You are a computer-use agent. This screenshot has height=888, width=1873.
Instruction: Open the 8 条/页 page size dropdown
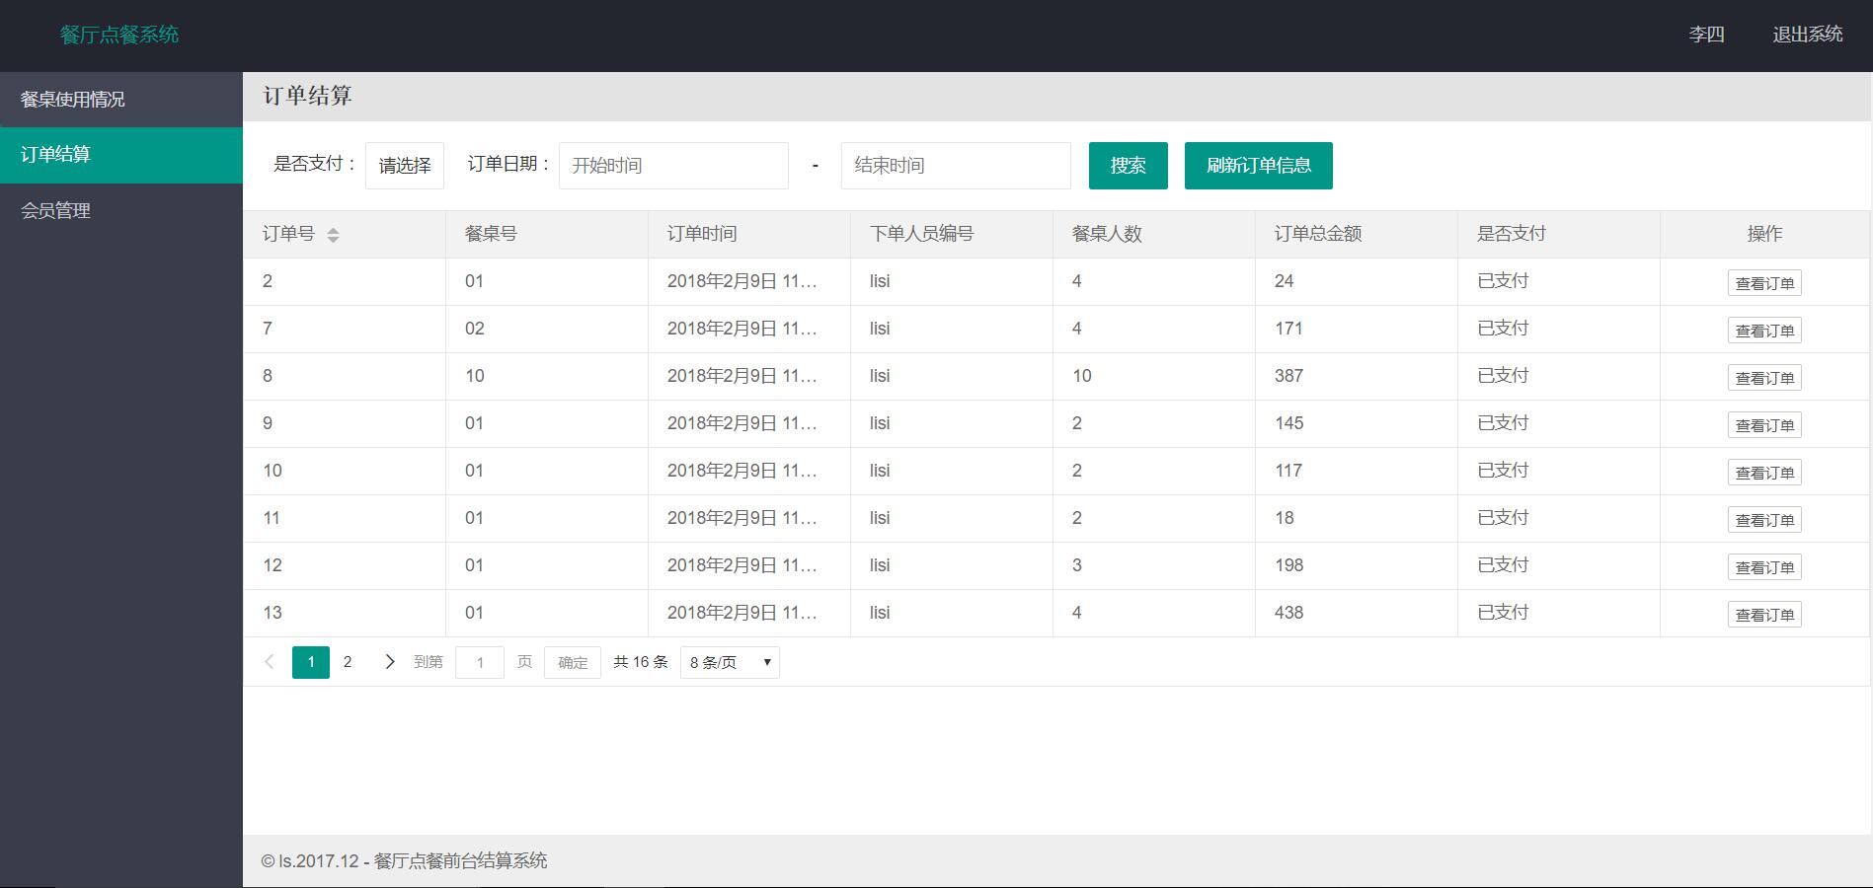pos(730,662)
